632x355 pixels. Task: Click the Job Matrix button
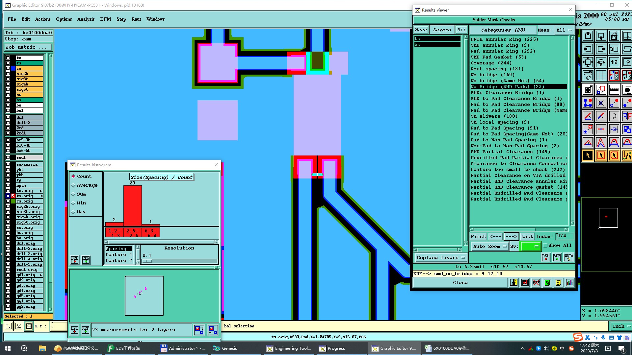28,47
